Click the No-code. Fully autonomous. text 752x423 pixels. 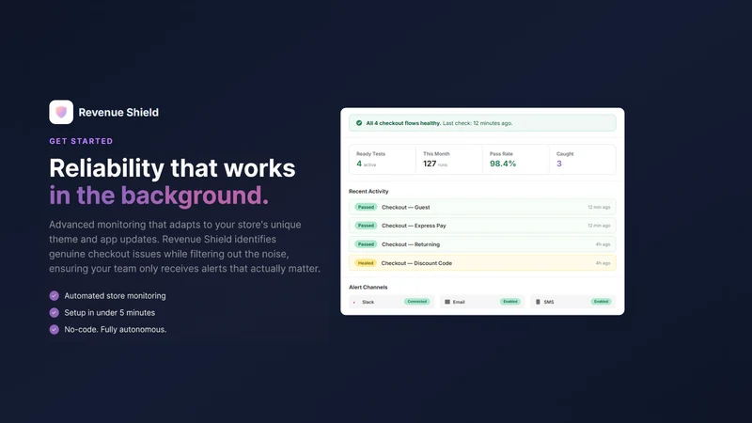(x=116, y=330)
